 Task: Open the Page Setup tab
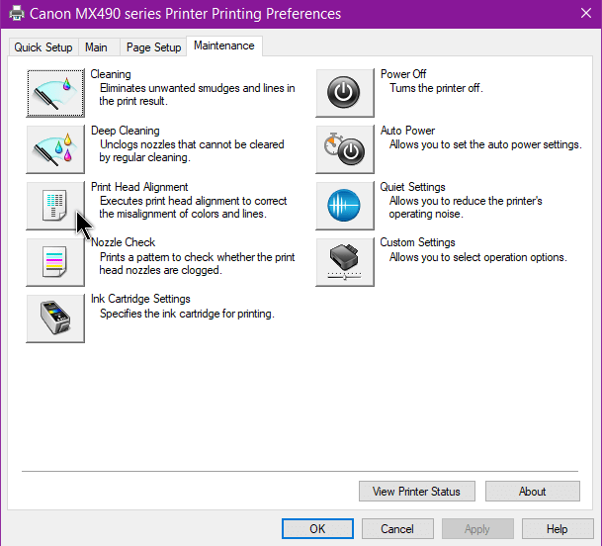(153, 47)
